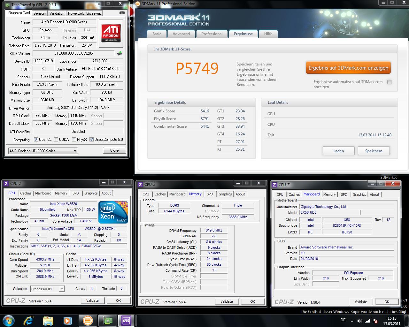Toggle the PhysX checkbox in GPU-Z

tap(74, 140)
